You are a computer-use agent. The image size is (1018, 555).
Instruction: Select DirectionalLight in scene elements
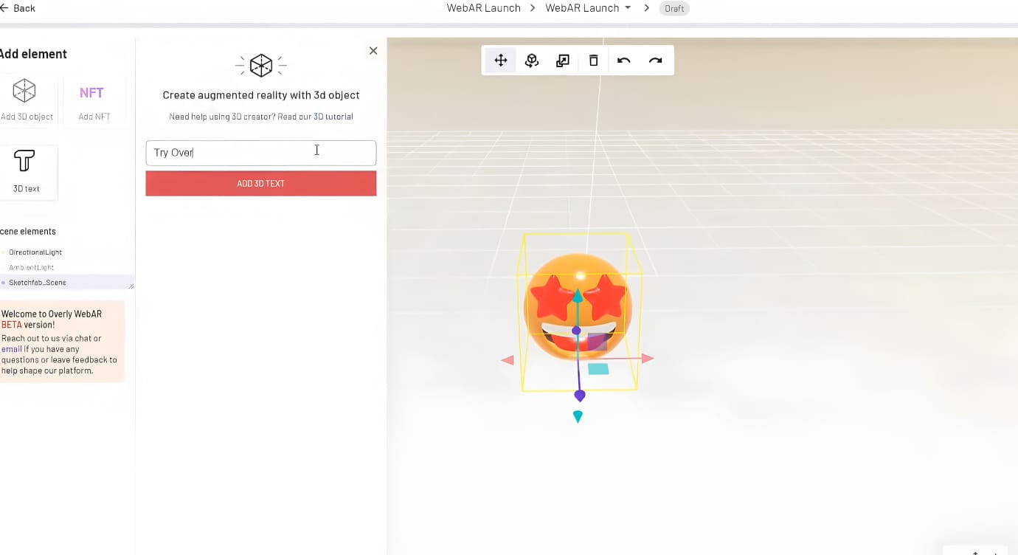click(35, 252)
